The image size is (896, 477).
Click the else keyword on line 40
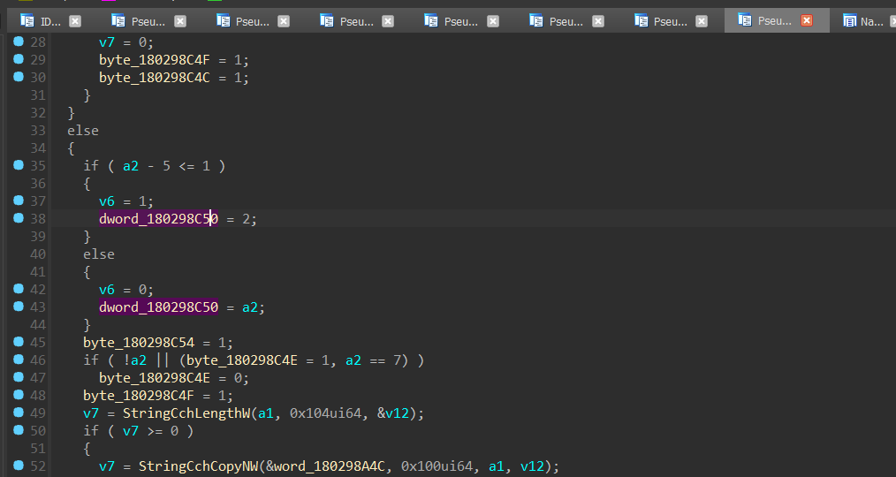click(x=99, y=254)
